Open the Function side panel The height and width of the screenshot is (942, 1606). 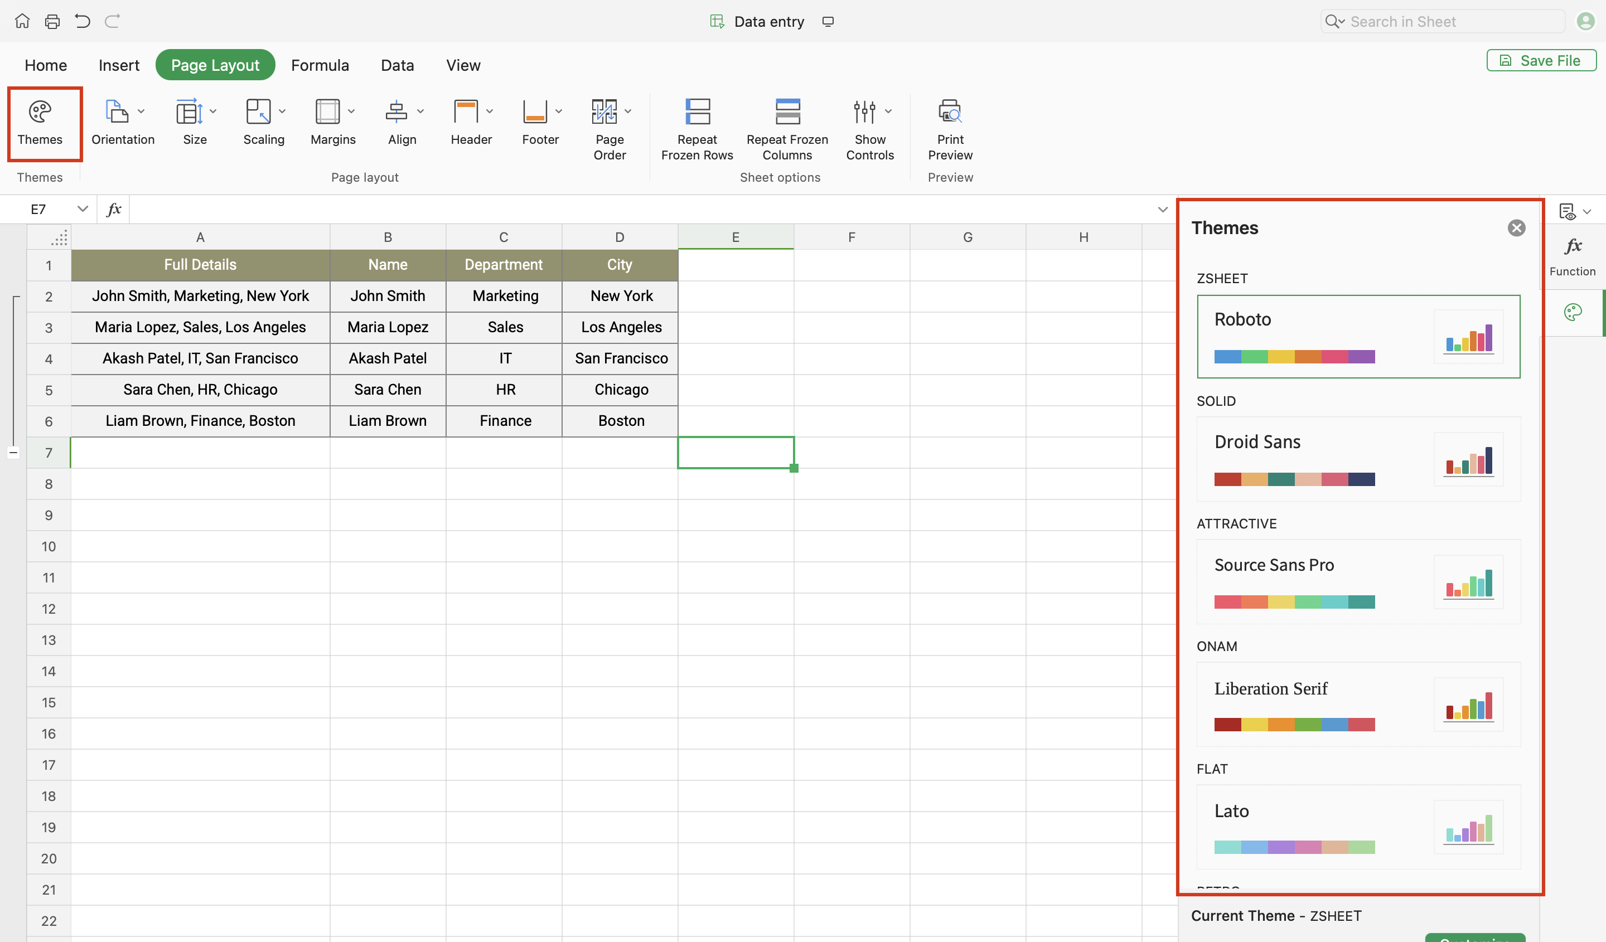[x=1572, y=256]
